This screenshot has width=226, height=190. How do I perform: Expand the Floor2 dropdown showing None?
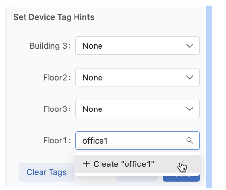[137, 77]
